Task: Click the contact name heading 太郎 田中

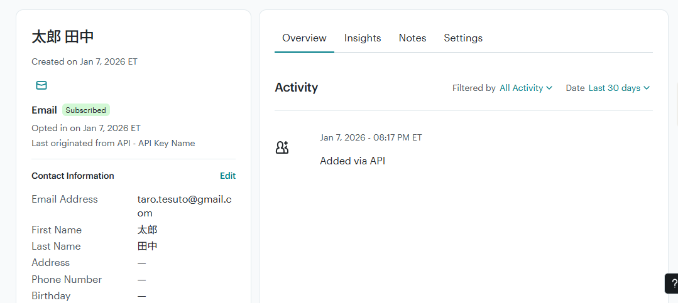Action: pyautogui.click(x=63, y=36)
